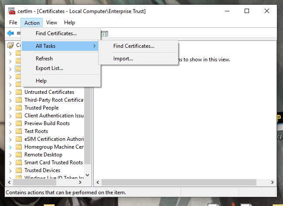This screenshot has height=206, width=283.
Task: Click the Remote Desktop folder icon
Action: [19, 155]
